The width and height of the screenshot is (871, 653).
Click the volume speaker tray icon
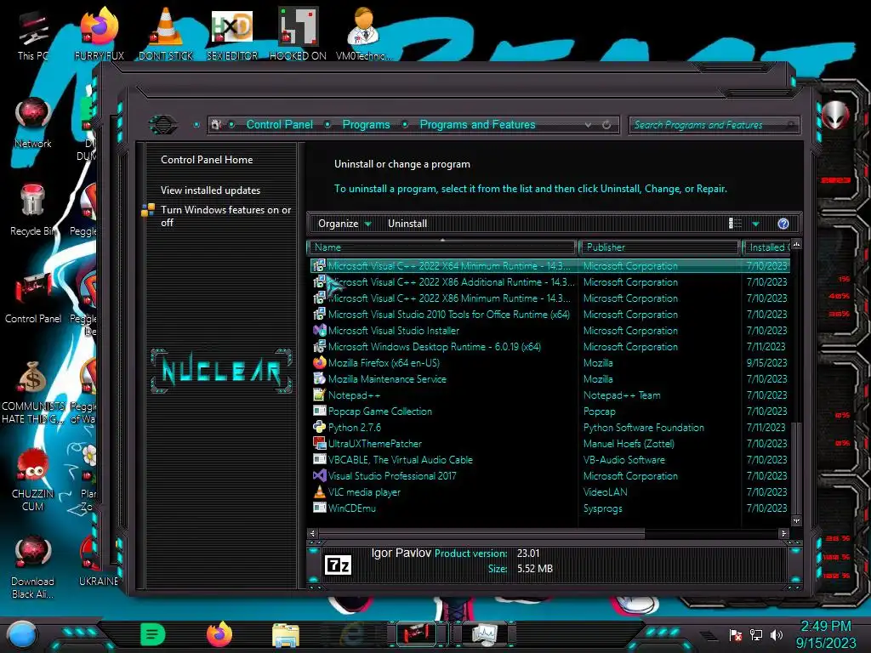(777, 634)
